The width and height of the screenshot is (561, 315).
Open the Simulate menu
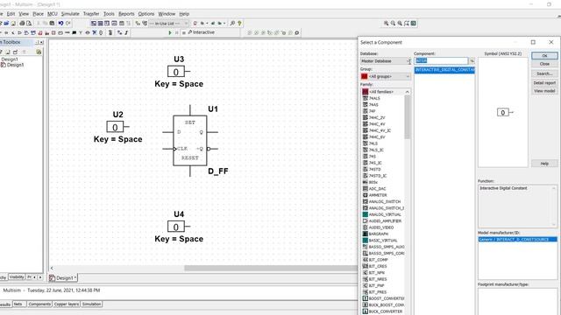(70, 14)
